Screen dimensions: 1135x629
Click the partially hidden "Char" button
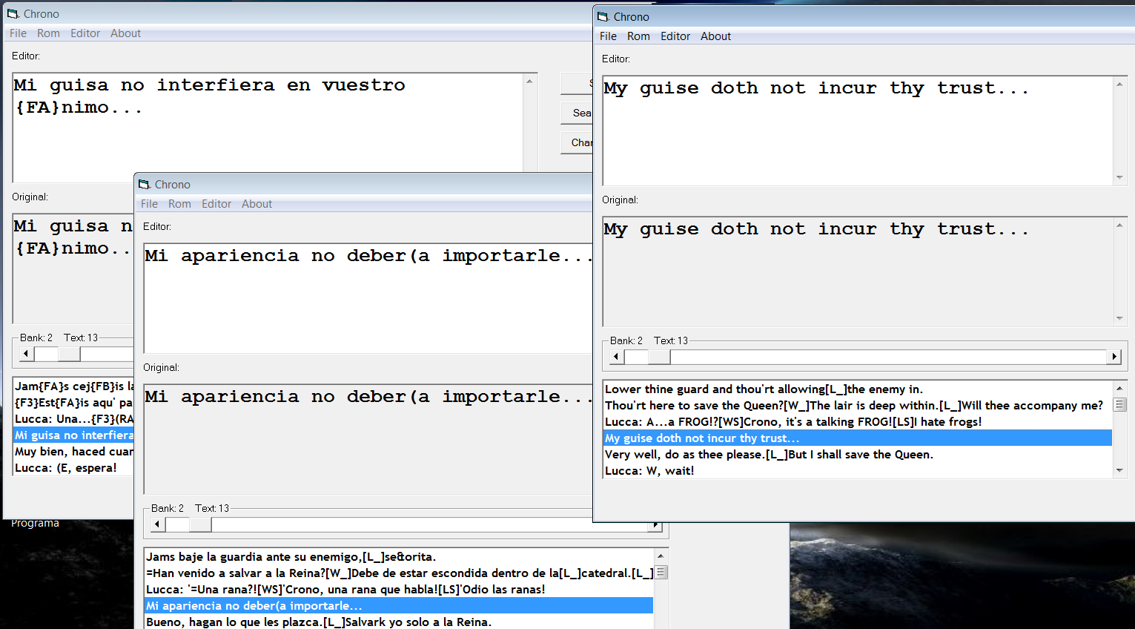(x=578, y=142)
